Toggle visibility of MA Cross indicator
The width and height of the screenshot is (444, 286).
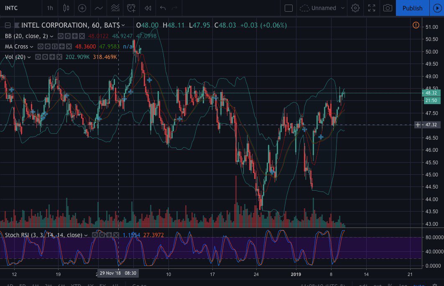[x=41, y=47]
